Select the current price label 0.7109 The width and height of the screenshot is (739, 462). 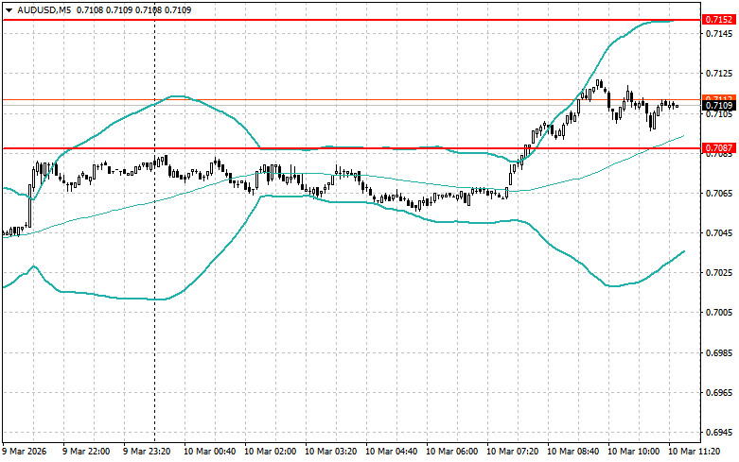click(719, 106)
